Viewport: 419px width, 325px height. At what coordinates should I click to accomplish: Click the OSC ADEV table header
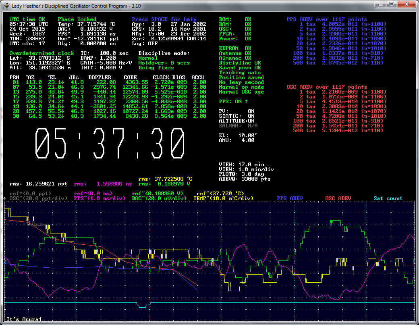(x=326, y=87)
